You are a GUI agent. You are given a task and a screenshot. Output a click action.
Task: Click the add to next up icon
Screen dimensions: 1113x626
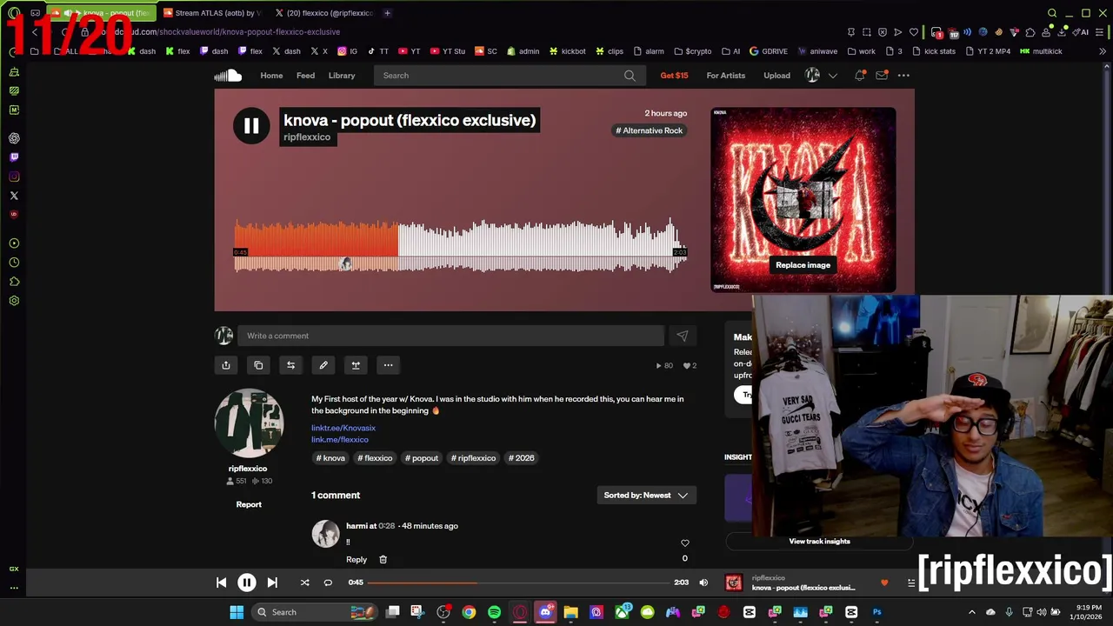click(356, 365)
